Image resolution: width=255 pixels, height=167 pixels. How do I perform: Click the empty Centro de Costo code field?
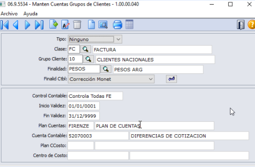(98, 155)
